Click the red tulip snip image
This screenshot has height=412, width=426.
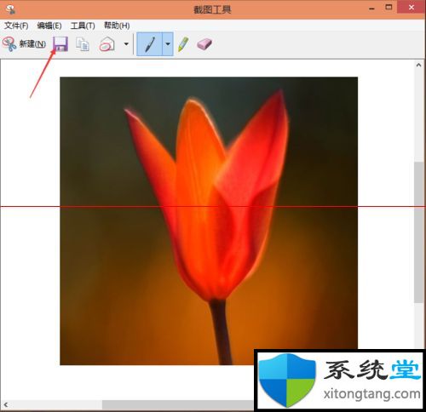coord(209,220)
